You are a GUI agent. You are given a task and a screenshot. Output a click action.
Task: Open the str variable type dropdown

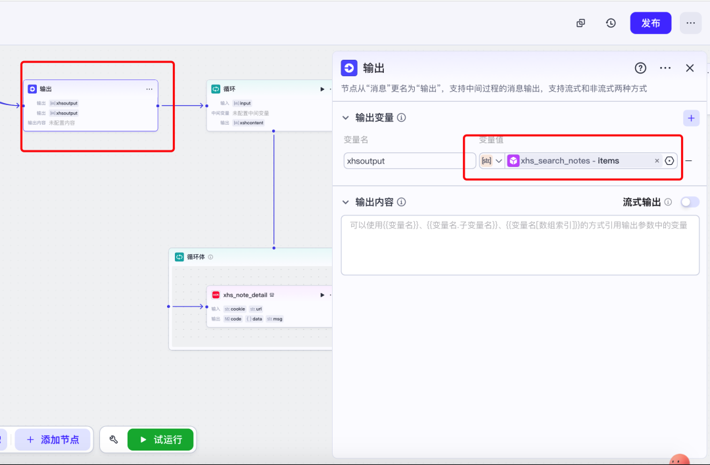492,161
